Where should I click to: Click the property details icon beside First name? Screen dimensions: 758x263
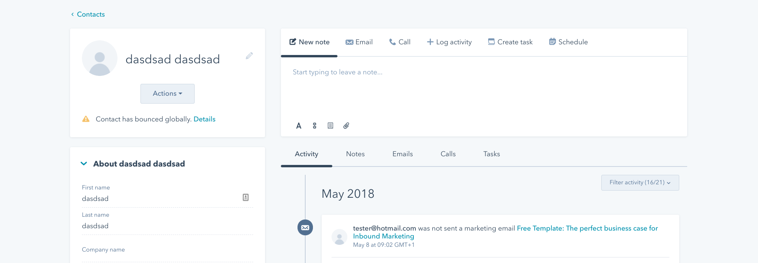246,197
